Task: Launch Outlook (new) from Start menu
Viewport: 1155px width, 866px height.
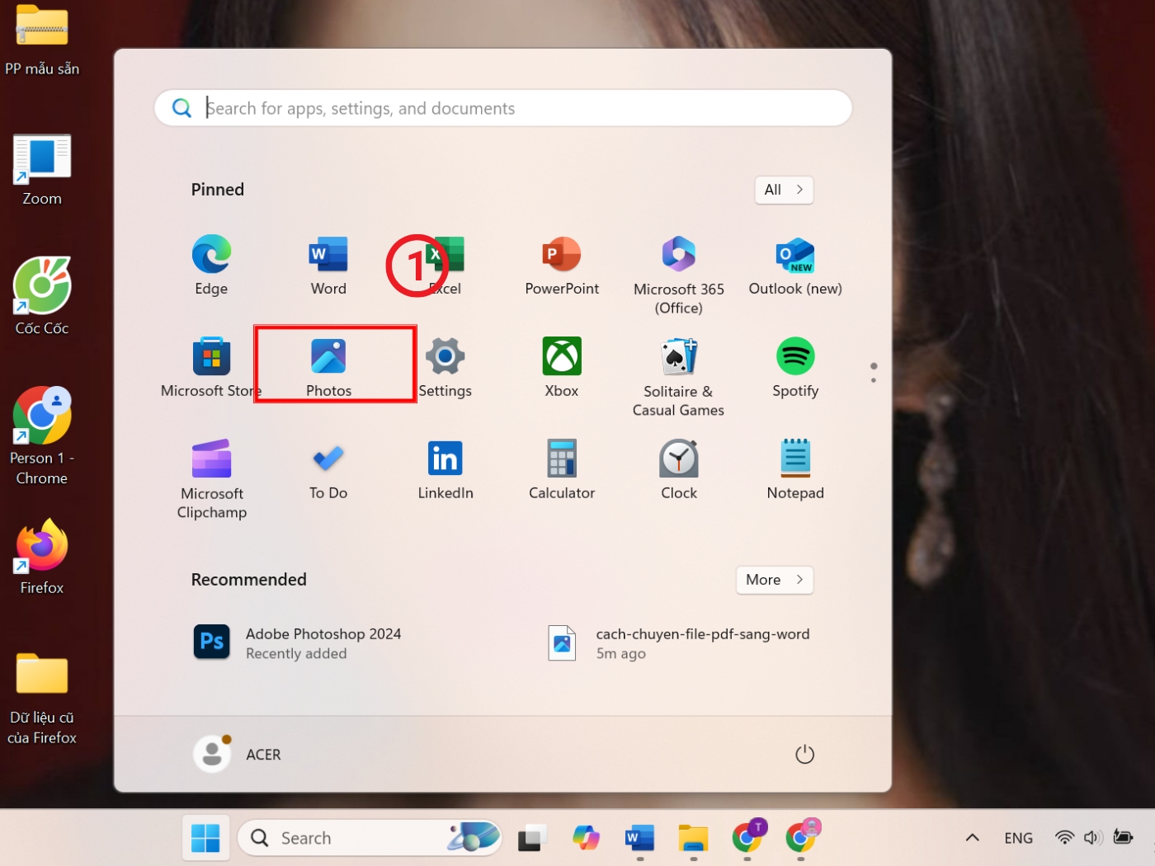Action: [x=795, y=266]
